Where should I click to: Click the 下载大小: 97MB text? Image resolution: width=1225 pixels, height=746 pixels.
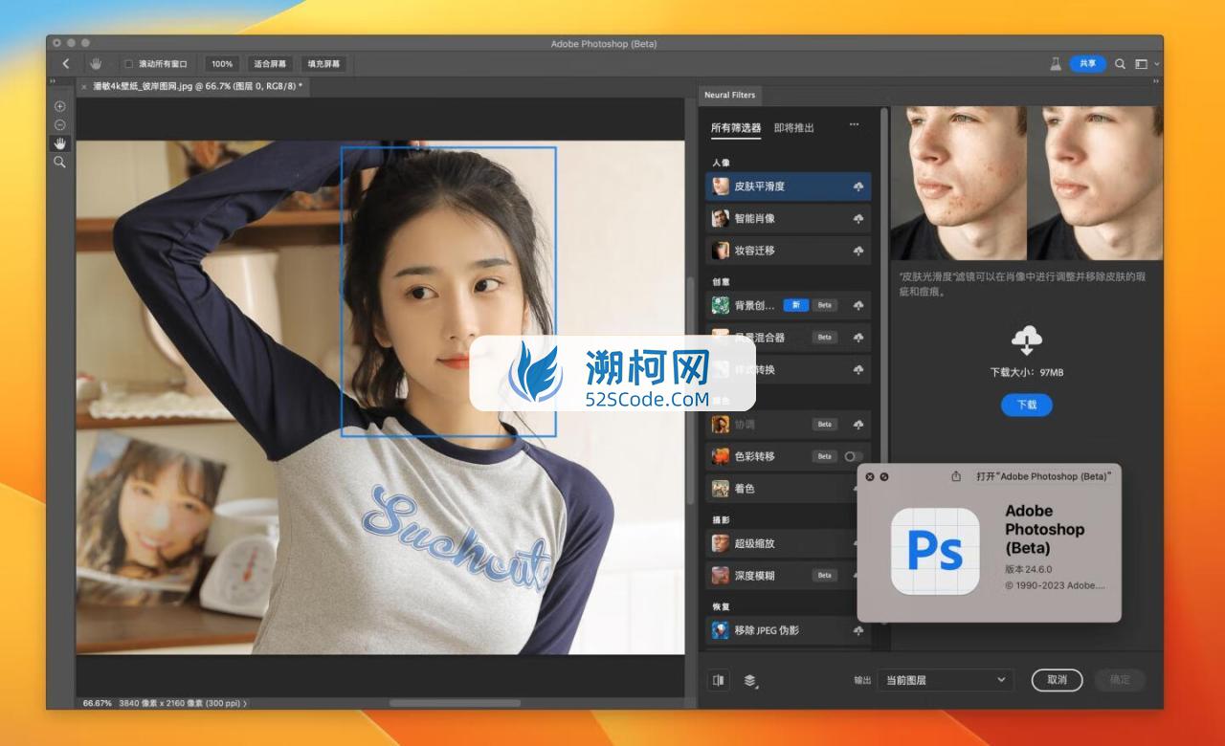(x=1026, y=372)
